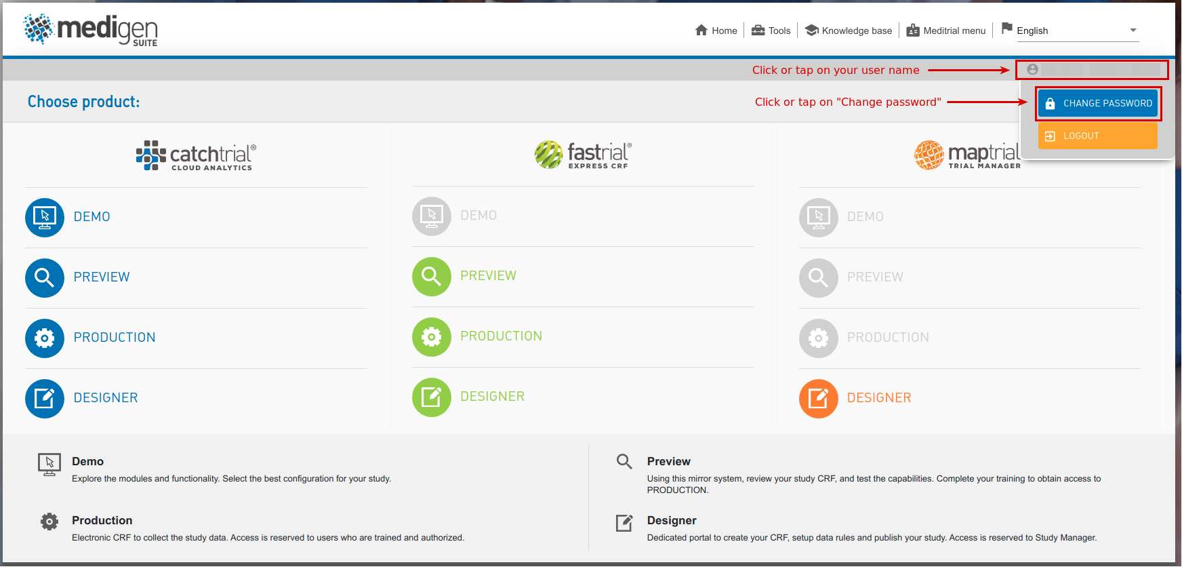1182x567 pixels.
Task: Open the English language dropdown
Action: (x=1077, y=31)
